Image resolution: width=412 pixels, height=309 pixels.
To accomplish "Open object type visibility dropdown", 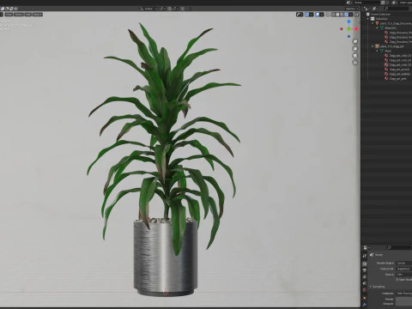I will [x=300, y=15].
